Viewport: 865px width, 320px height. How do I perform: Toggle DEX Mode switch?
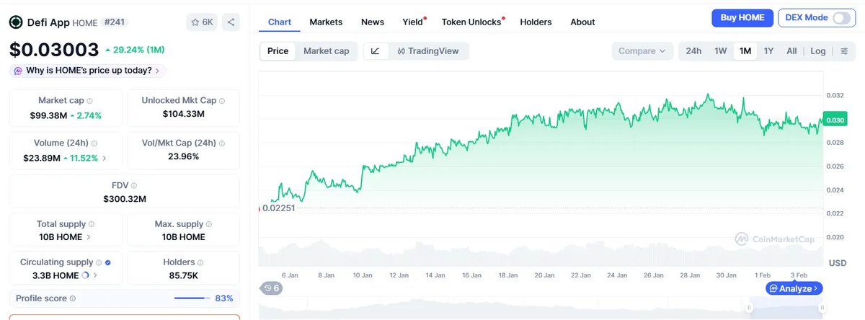[x=840, y=18]
